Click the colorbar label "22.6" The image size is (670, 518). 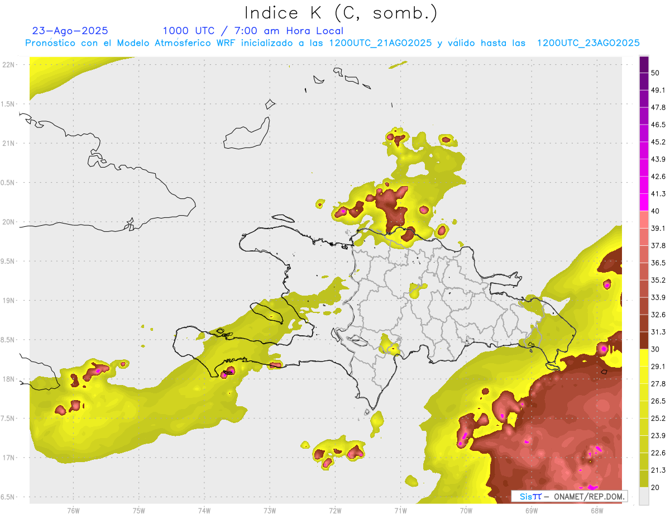tap(658, 453)
